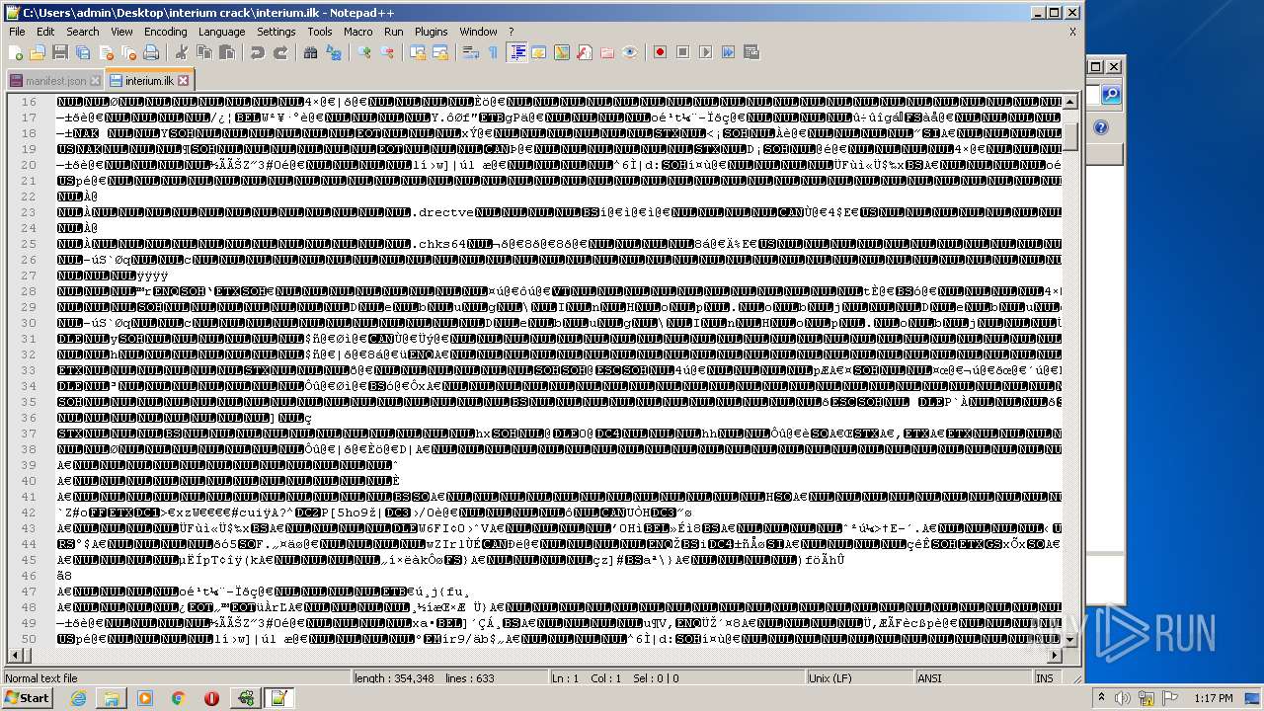Click the Paste toolbar icon

tap(226, 52)
